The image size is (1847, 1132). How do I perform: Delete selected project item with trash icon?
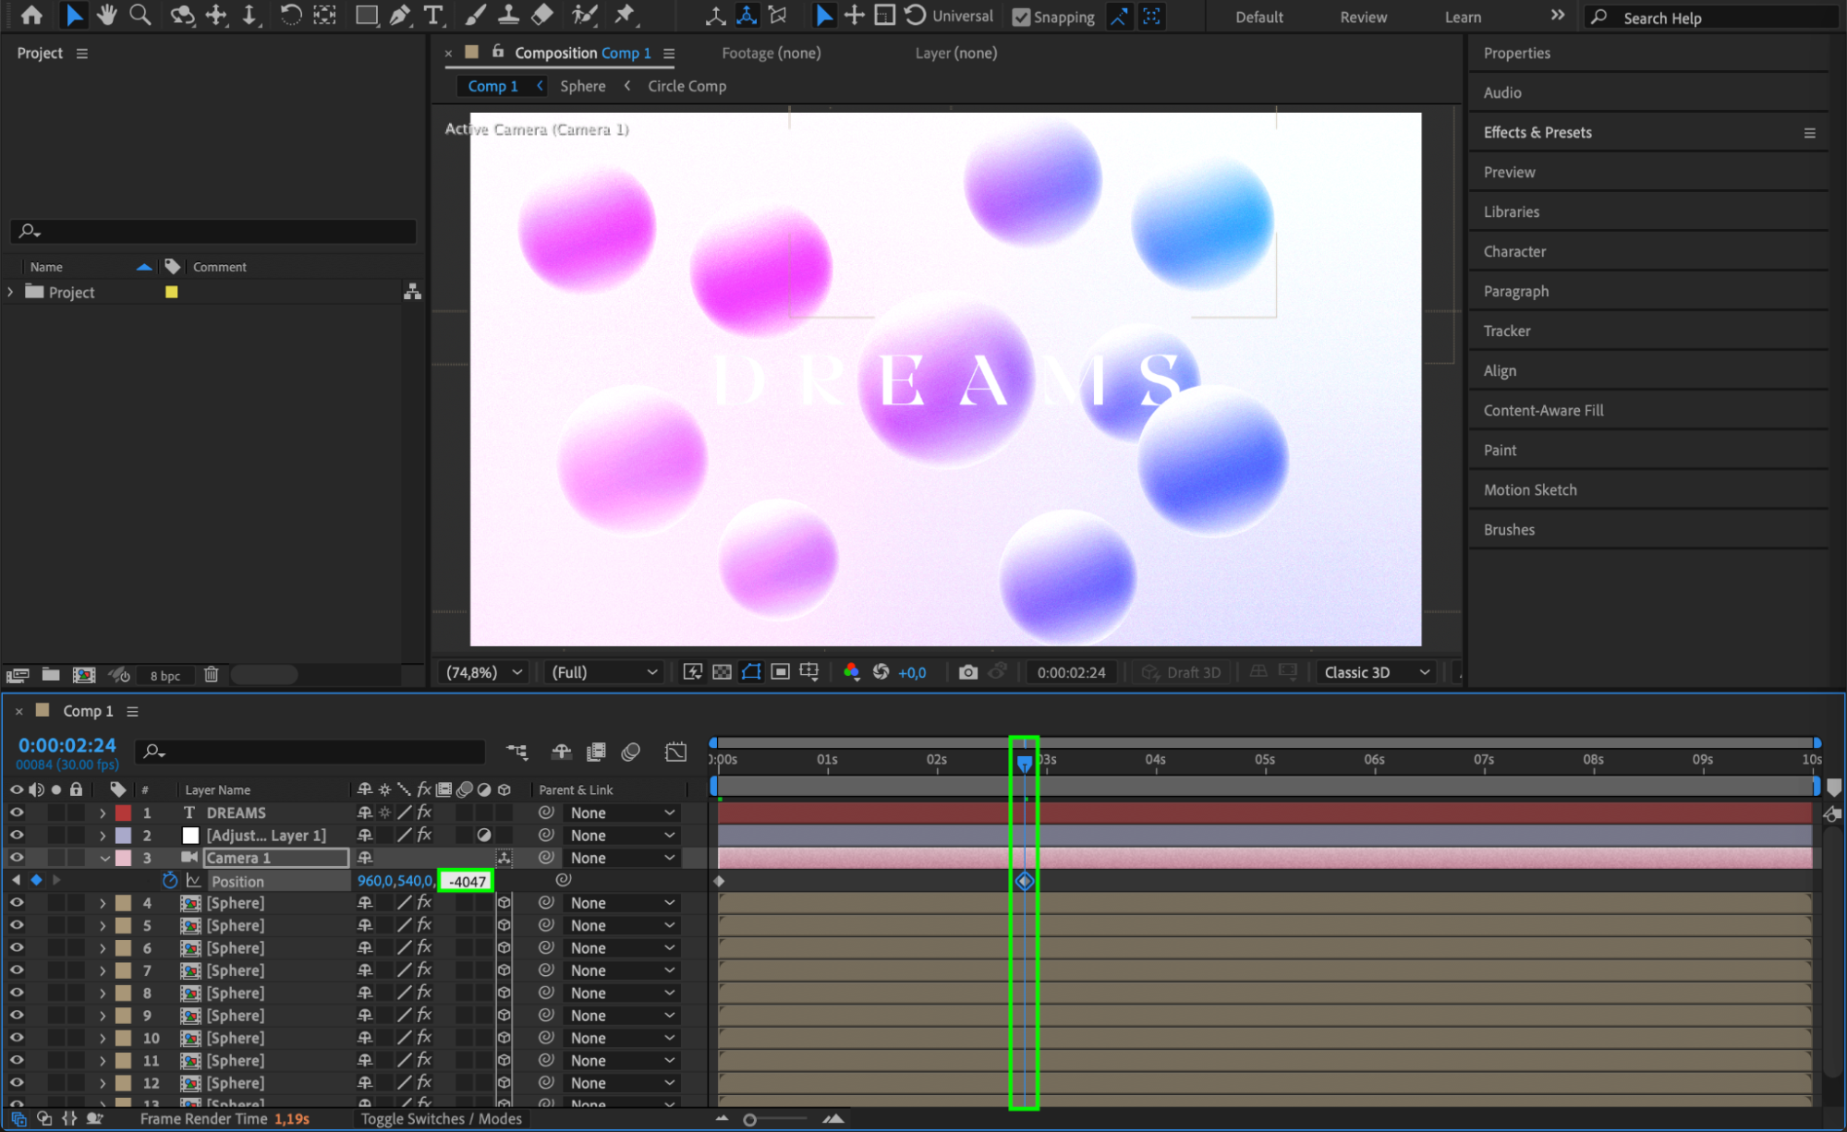click(211, 675)
